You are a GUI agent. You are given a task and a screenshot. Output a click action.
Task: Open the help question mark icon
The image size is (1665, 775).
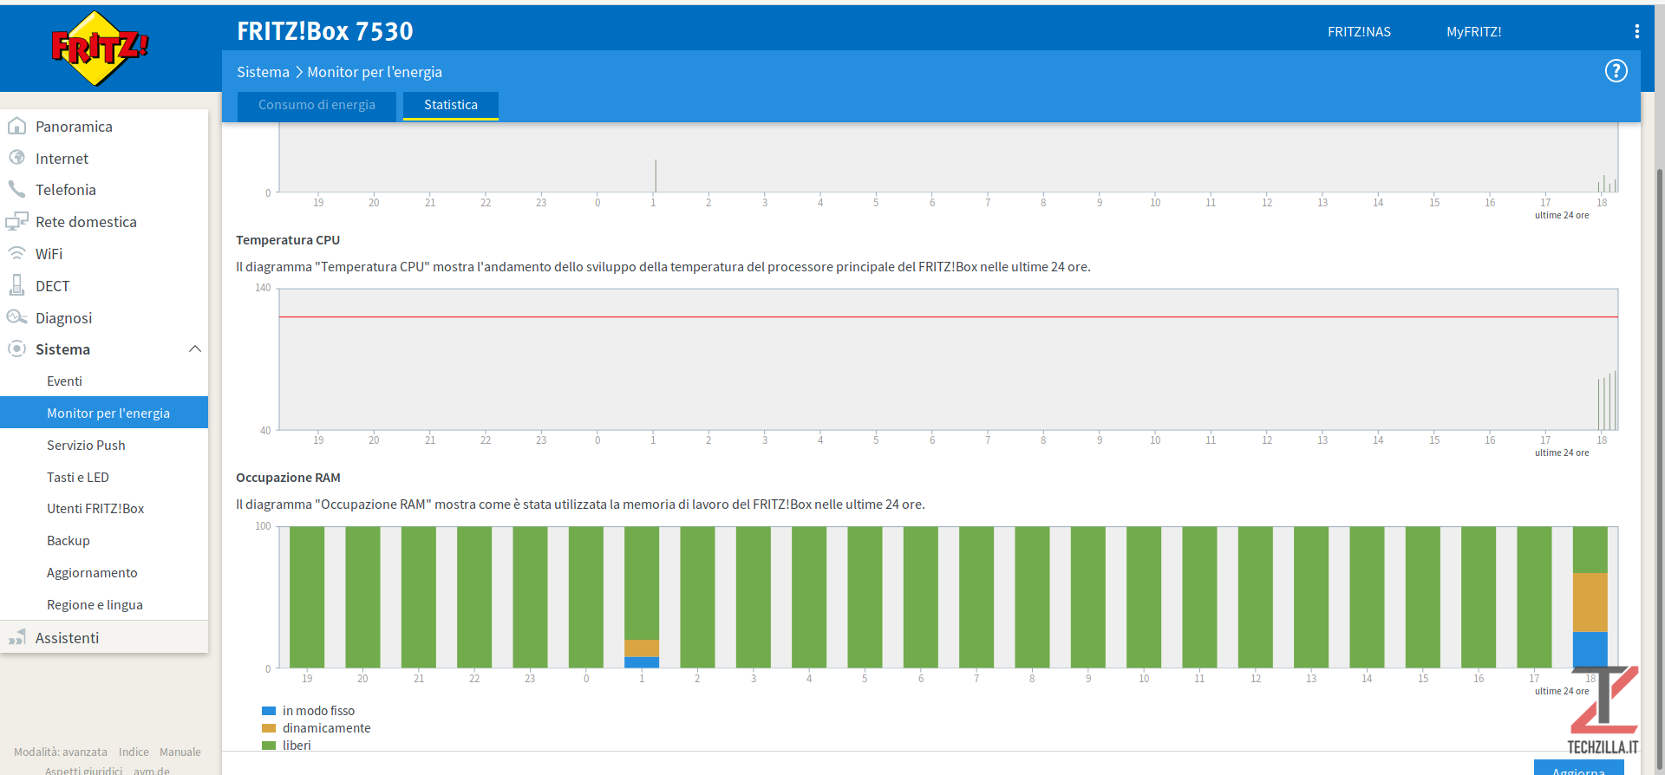(x=1616, y=71)
